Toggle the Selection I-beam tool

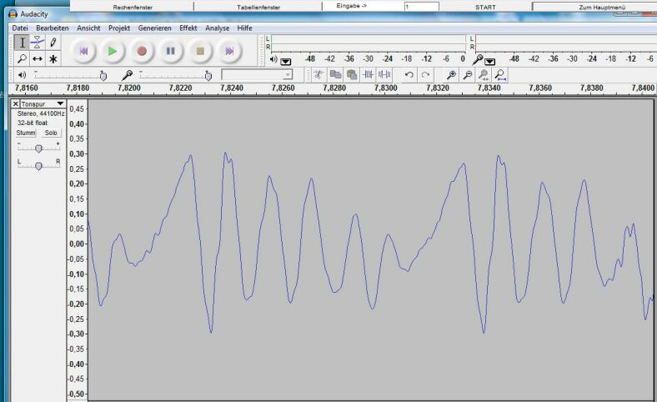click(x=23, y=43)
